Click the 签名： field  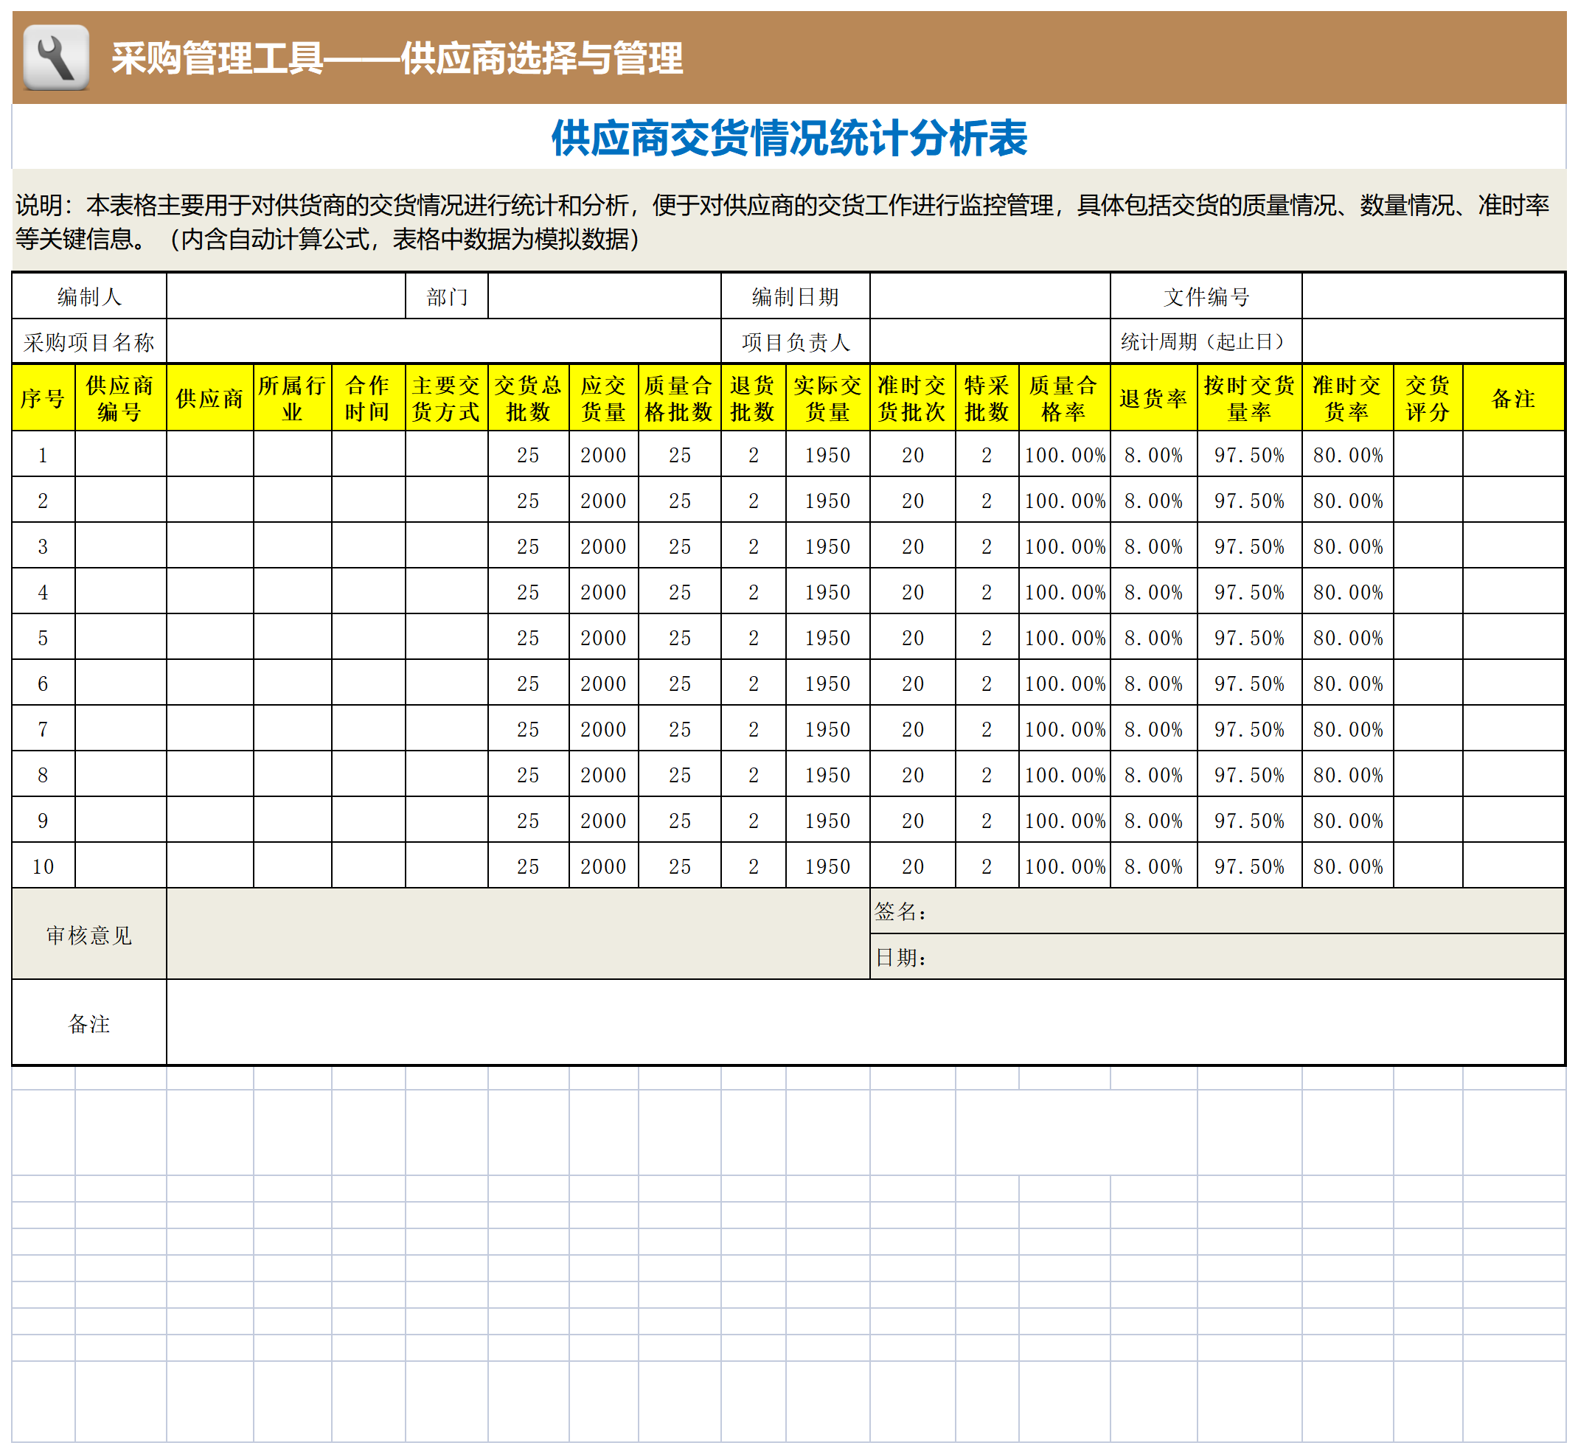coord(1217,911)
